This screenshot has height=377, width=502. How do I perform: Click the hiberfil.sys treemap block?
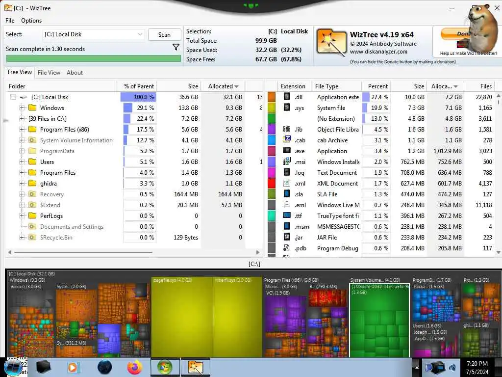click(x=238, y=318)
